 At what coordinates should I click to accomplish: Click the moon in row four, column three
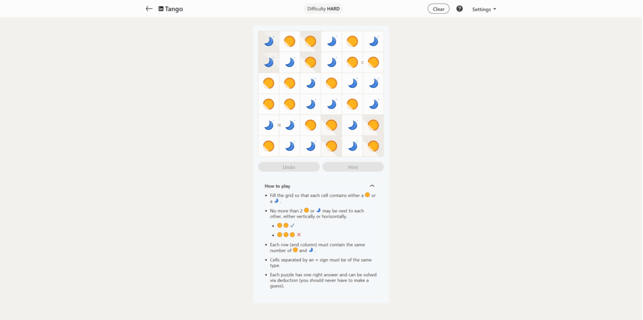pos(310,104)
